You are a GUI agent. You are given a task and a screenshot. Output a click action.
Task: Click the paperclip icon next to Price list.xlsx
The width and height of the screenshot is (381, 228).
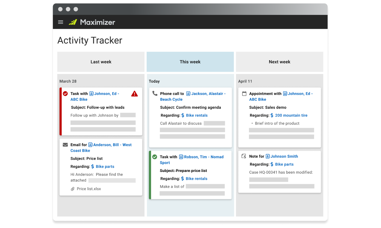[72, 189]
